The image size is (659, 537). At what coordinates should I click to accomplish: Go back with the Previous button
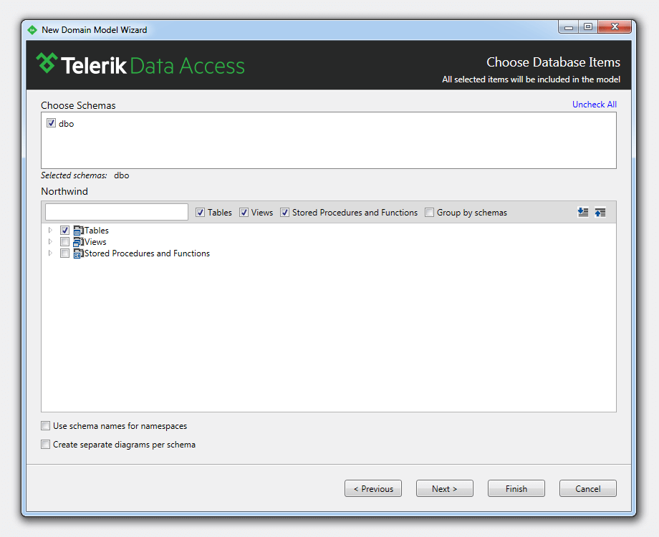click(373, 488)
